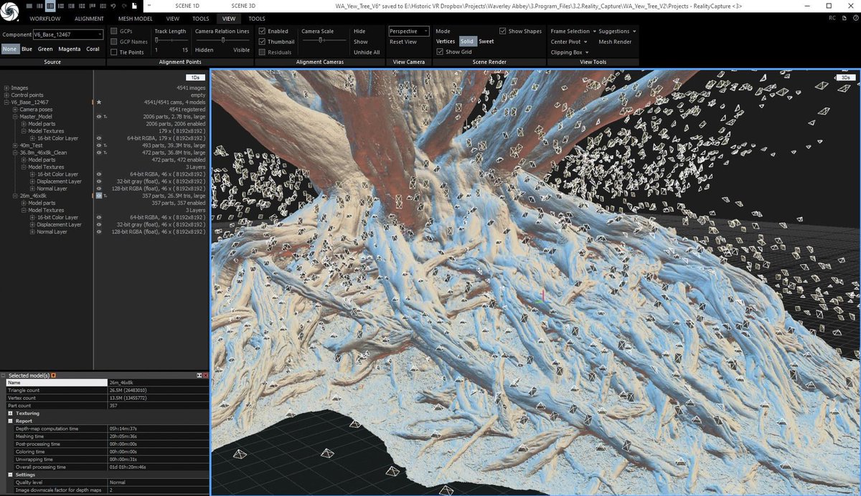Click the new project page icon
The image size is (861, 496).
coord(134,6)
